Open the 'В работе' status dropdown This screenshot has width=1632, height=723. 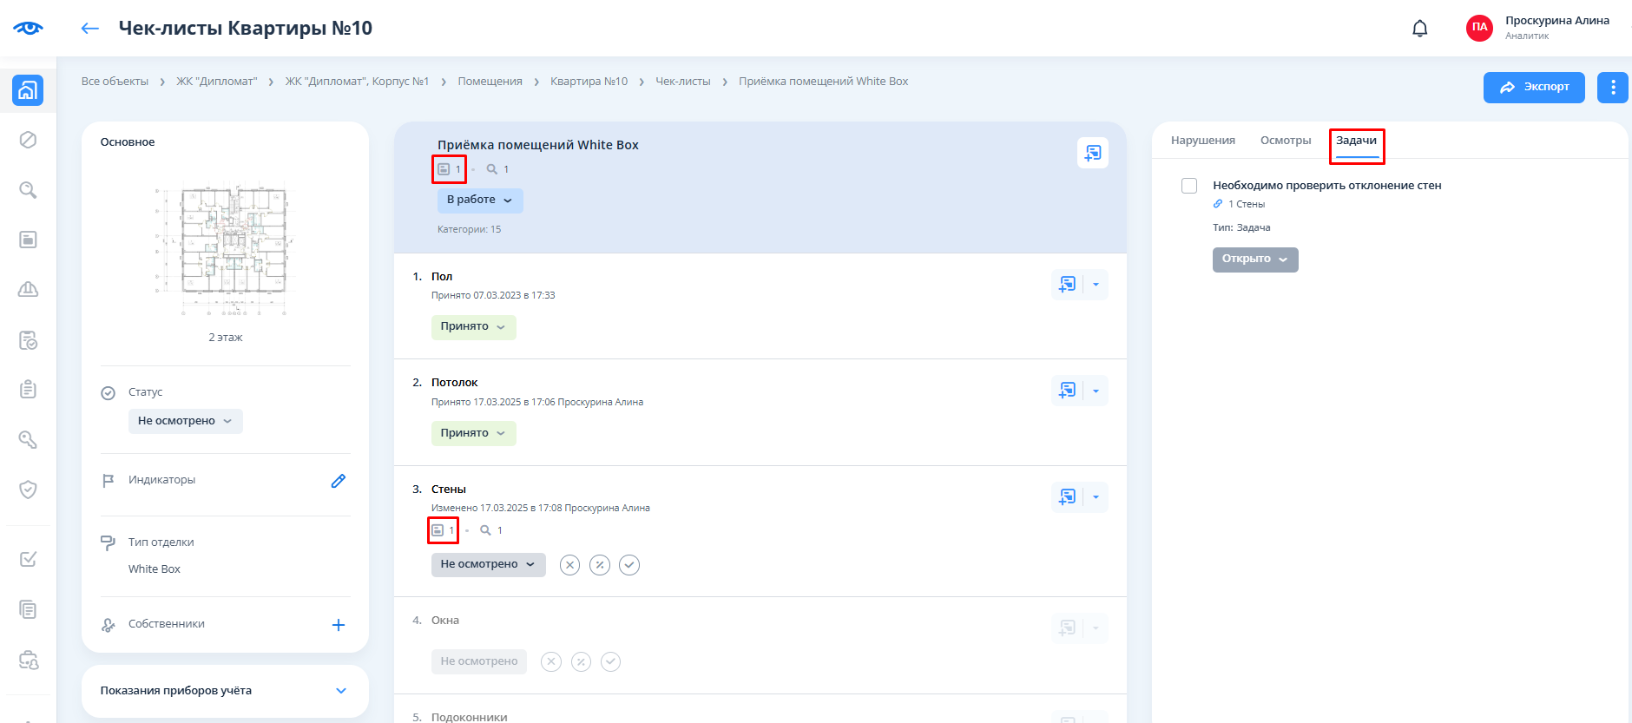(x=479, y=200)
